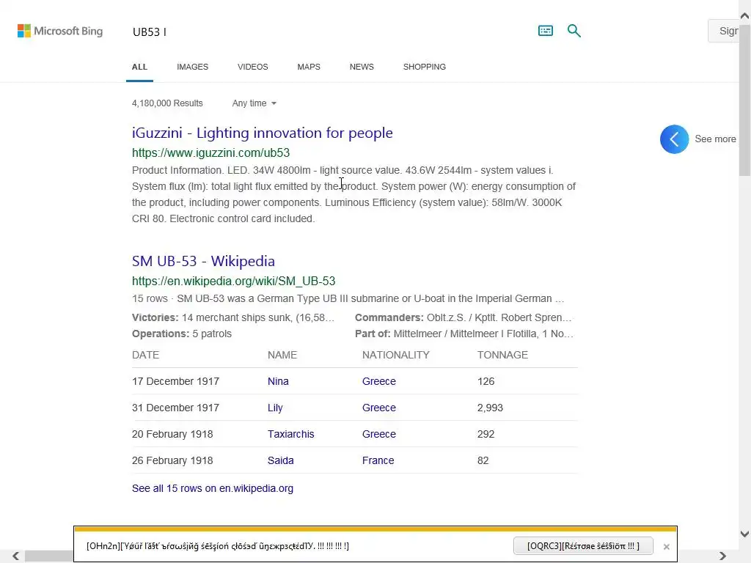Click the vertical scrollbar down arrow
751x563 pixels.
(745, 534)
